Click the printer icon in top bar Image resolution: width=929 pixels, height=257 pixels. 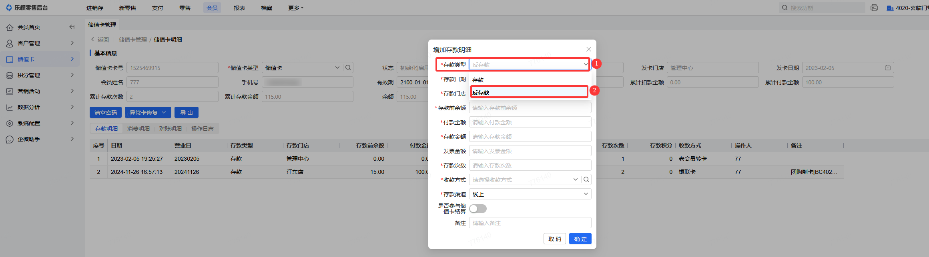pyautogui.click(x=874, y=8)
